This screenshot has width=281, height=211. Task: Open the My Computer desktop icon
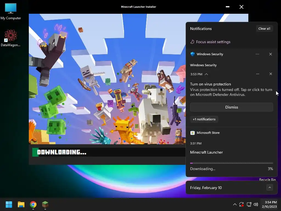point(11,11)
